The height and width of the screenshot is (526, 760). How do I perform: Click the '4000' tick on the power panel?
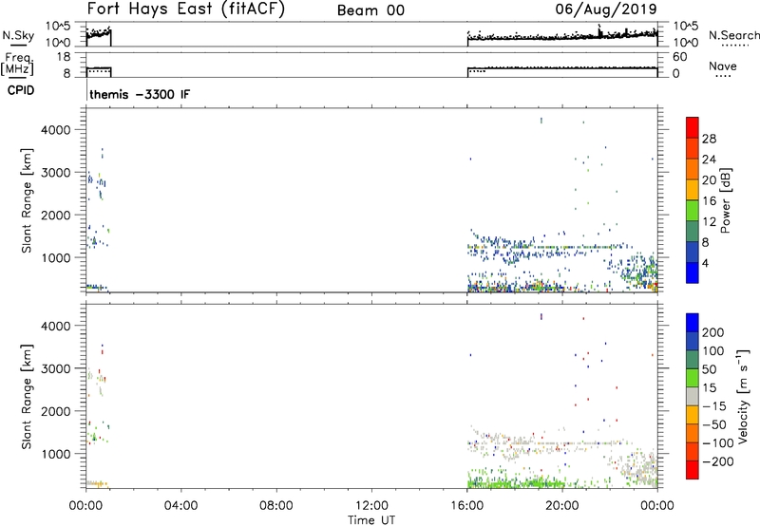tap(55, 130)
